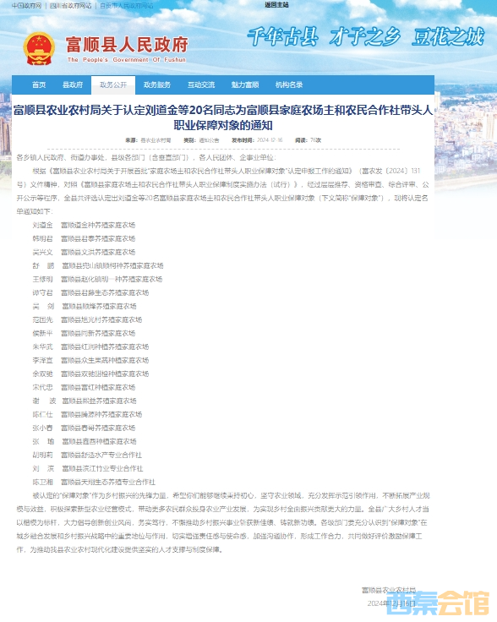Screen dimensions: 497x622
Task: Click the slogan 豆花之城 in the banner
Action: point(449,37)
